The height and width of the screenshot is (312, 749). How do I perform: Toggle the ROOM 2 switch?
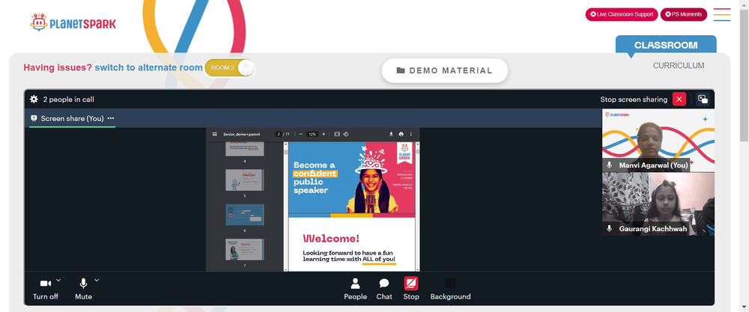(230, 68)
